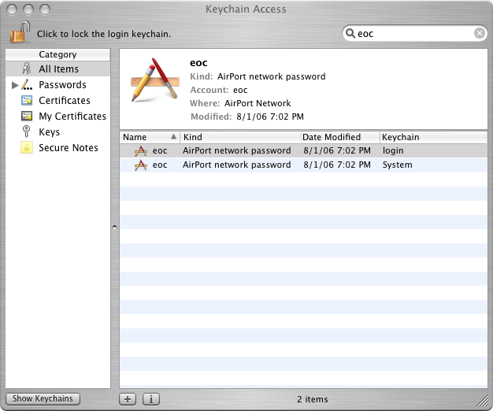The image size is (493, 411).
Task: Click the plus button to add an item
Action: 128,399
